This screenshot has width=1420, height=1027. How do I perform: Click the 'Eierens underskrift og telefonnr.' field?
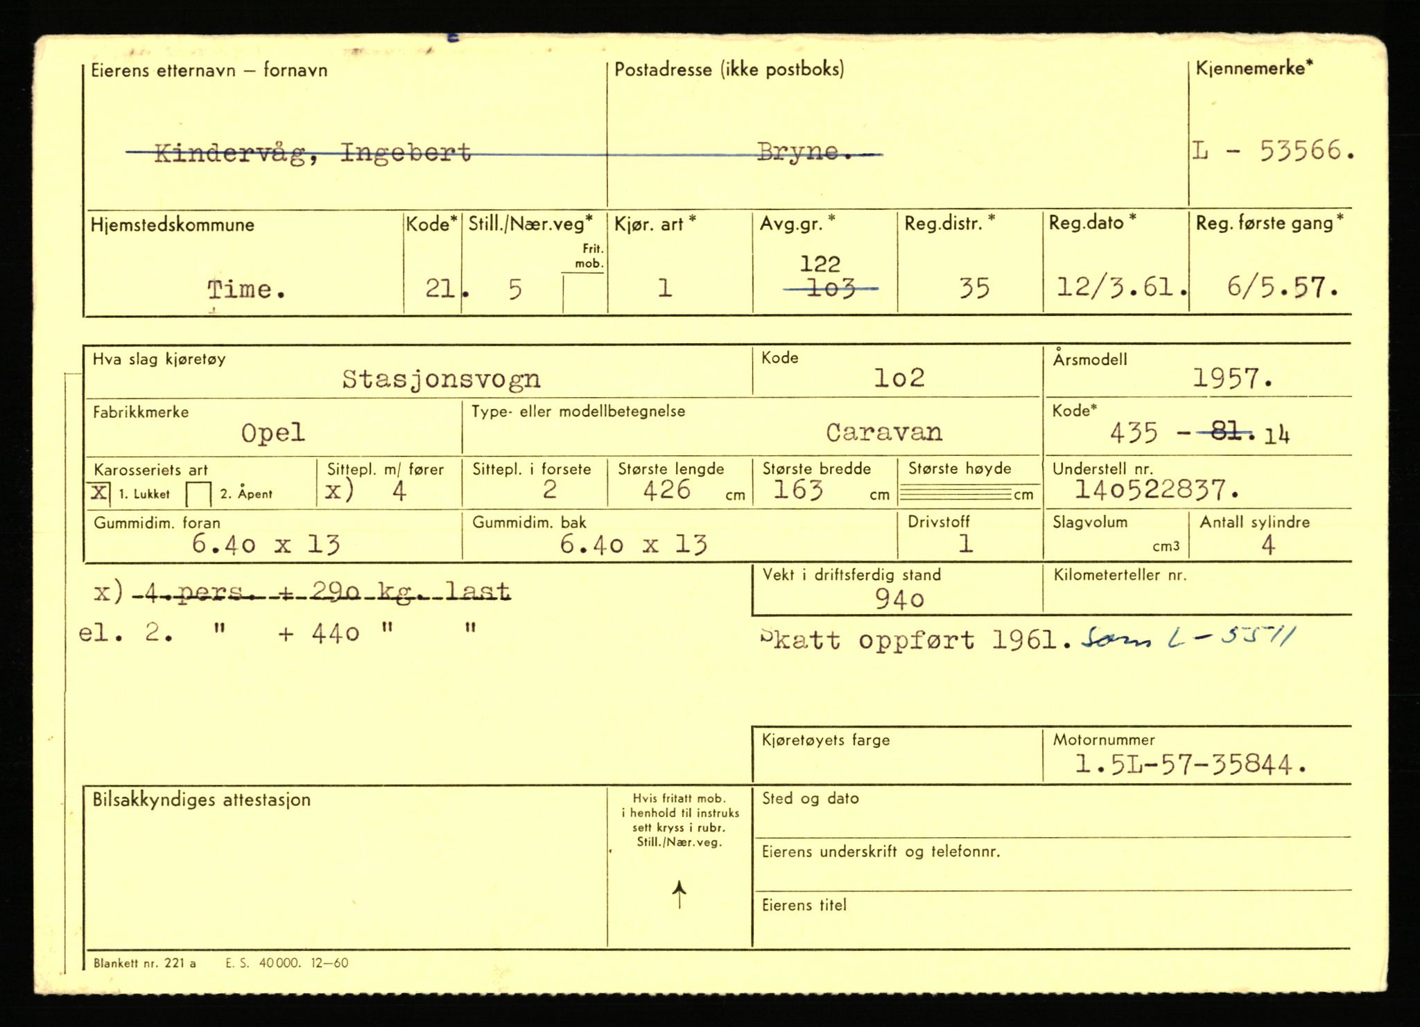pyautogui.click(x=1053, y=864)
